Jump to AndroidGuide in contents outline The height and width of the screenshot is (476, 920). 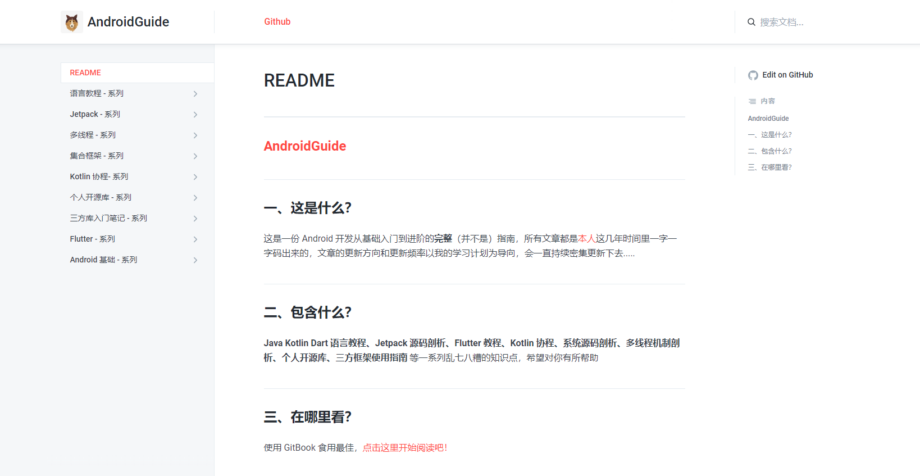768,119
